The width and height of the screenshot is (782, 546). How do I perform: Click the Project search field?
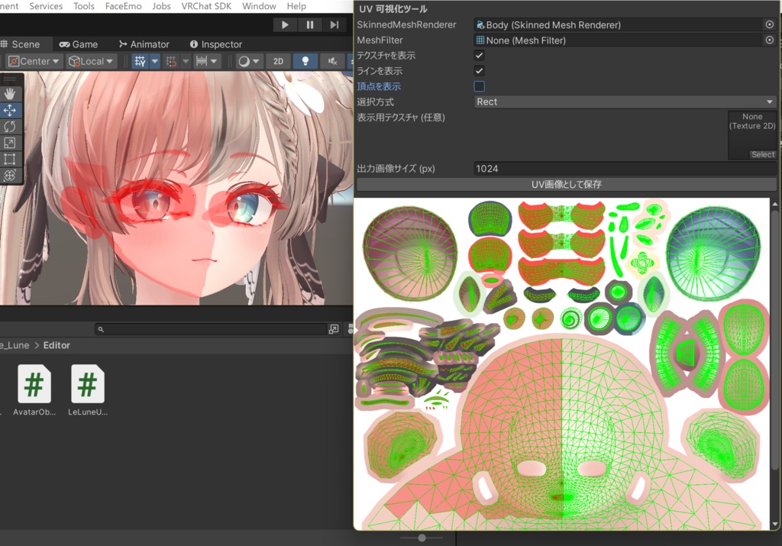(x=210, y=329)
